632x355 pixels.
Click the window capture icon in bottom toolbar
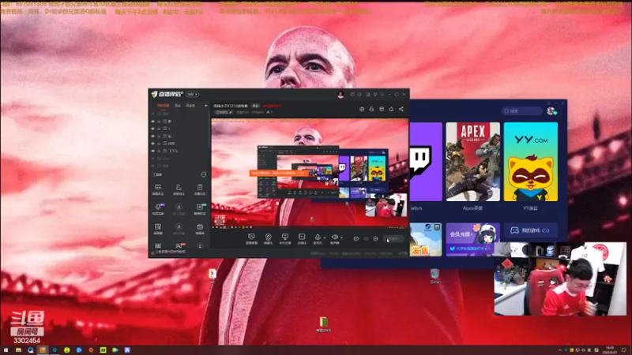pos(285,237)
